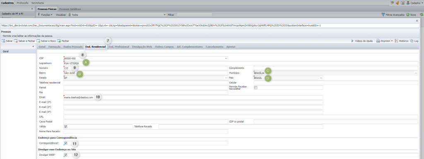Click the Telefone Recado field
Image resolution: width=424 pixels, height=159 pixels.
[x=241, y=126]
